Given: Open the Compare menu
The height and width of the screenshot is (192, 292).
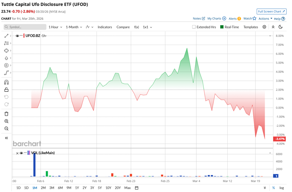Looking at the screenshot, I should 123,27.
